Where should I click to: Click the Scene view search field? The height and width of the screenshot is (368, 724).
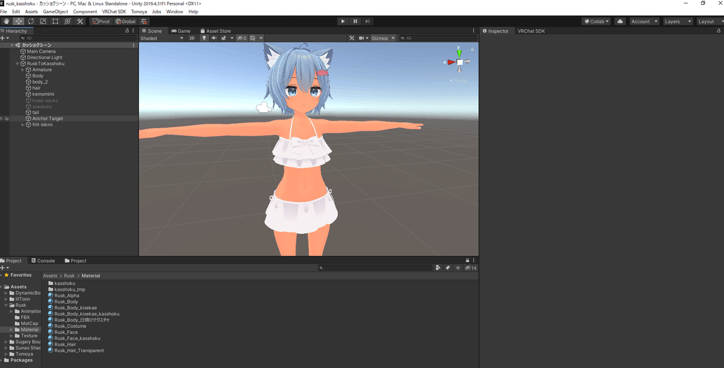pyautogui.click(x=437, y=38)
